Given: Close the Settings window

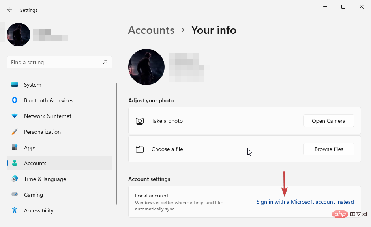Looking at the screenshot, I should 361,7.
